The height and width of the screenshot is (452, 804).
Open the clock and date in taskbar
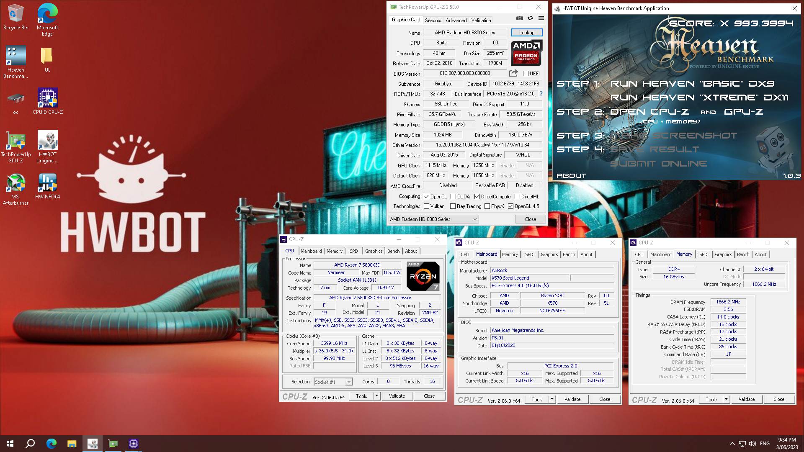(x=787, y=444)
